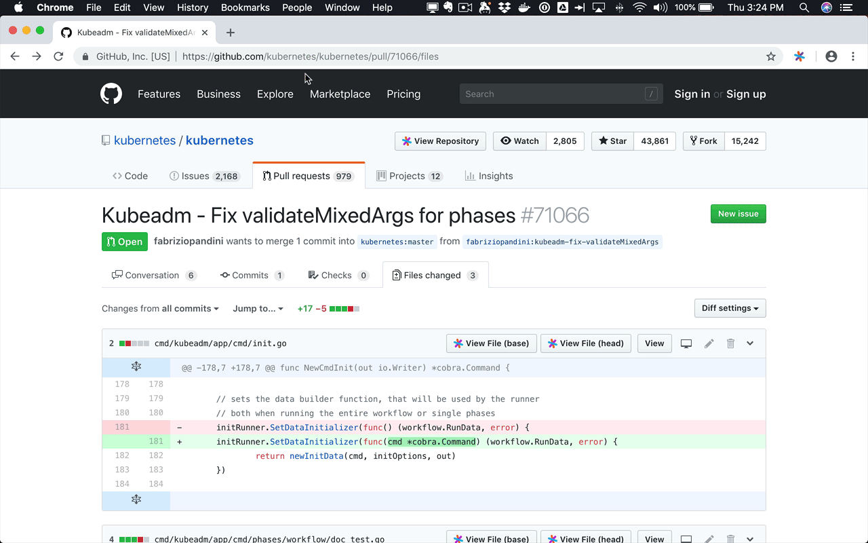
Task: Click the expand diff arrows below line 184
Action: [136, 500]
